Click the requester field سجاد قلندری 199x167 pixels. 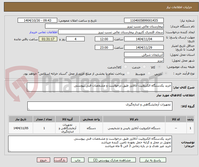pos(111,32)
